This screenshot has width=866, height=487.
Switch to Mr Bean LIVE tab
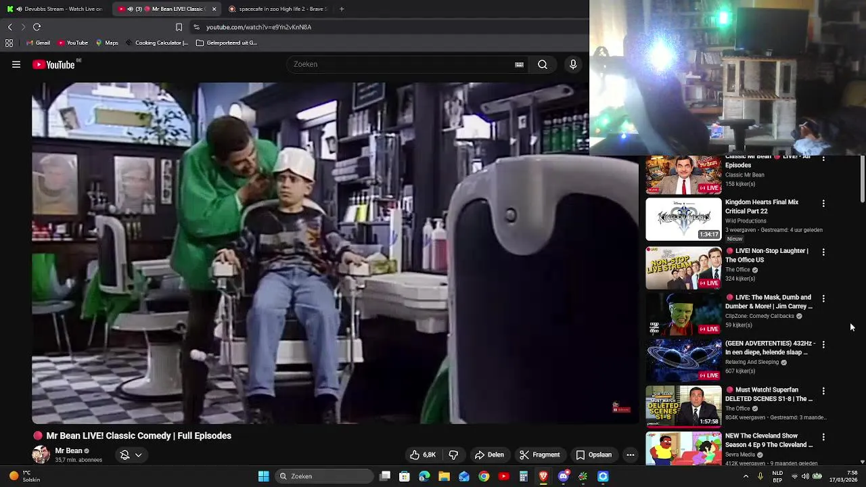[x=166, y=9]
